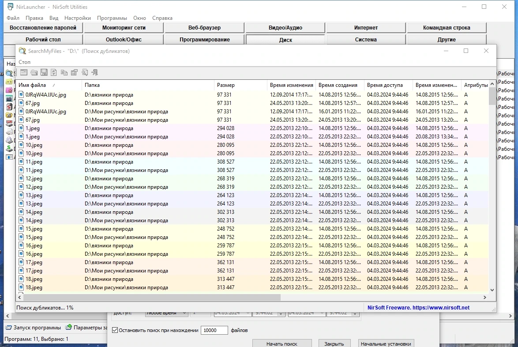The height and width of the screenshot is (347, 518).
Task: Click file icon of 0JRqW4AJJUc.jpg in D:\вязники природа
Action: (x=21, y=95)
